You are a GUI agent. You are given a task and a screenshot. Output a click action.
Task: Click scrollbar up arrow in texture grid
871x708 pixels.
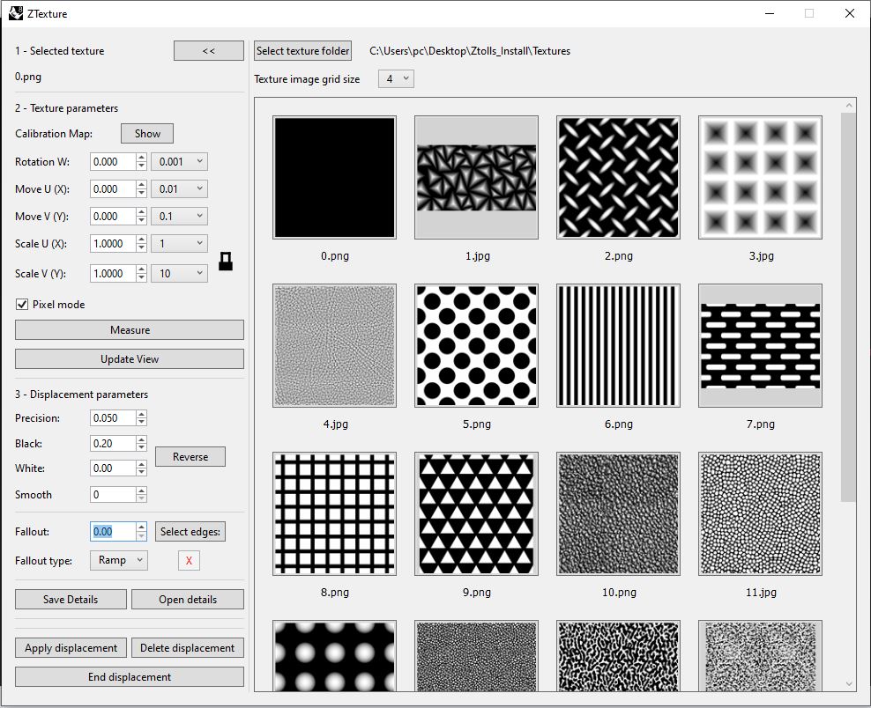(848, 105)
